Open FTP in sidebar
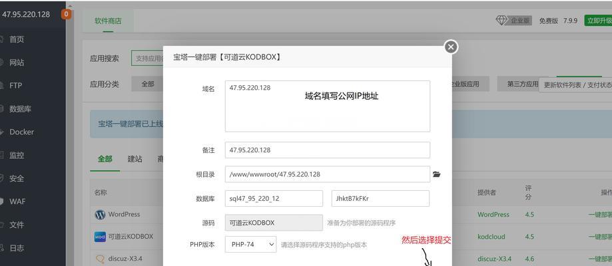Image resolution: width=612 pixels, height=266 pixels. pyautogui.click(x=15, y=85)
